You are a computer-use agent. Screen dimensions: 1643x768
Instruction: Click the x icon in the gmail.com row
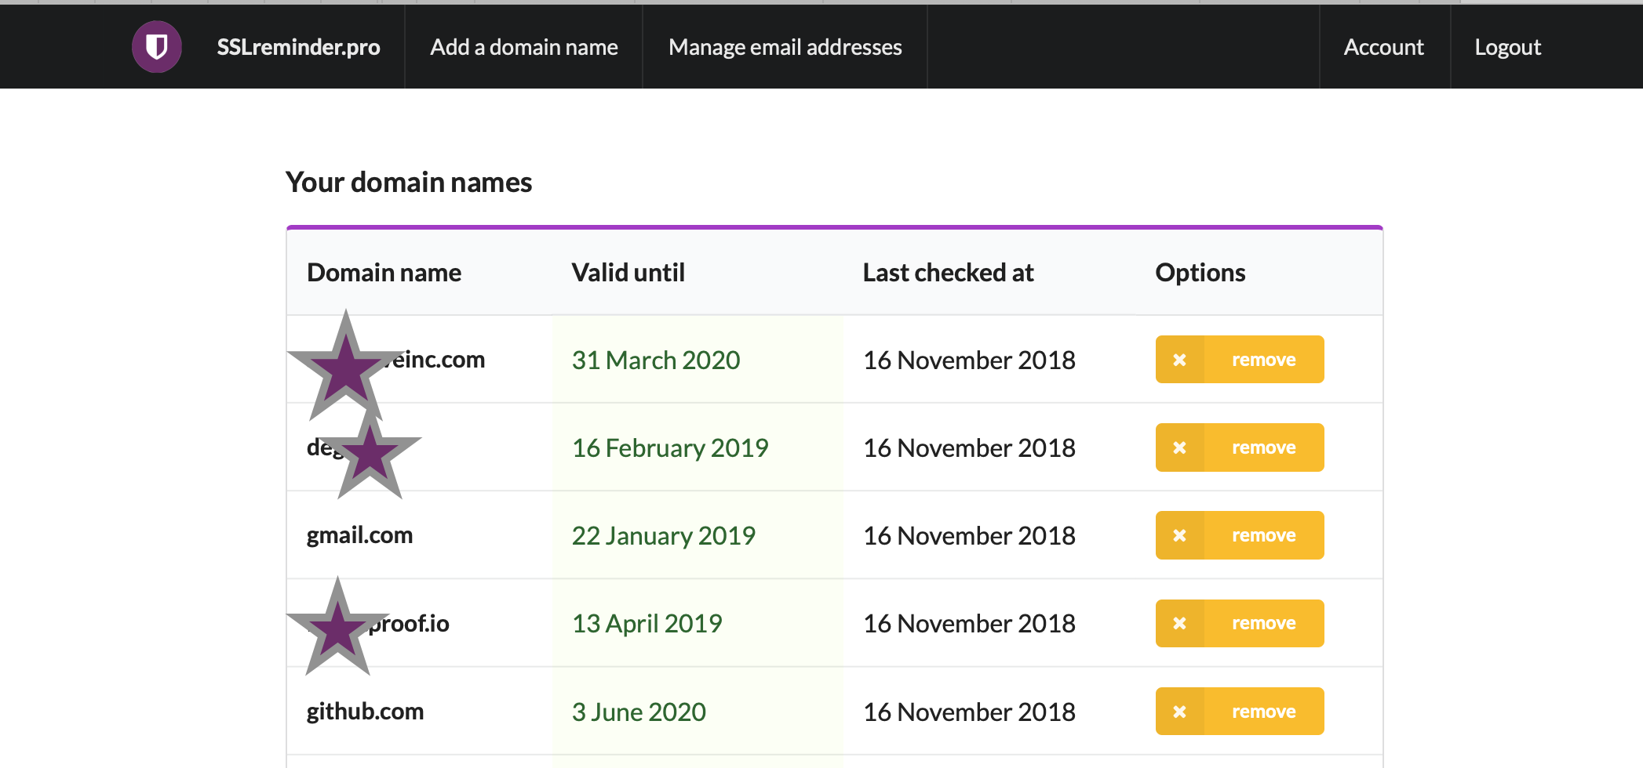click(1179, 535)
